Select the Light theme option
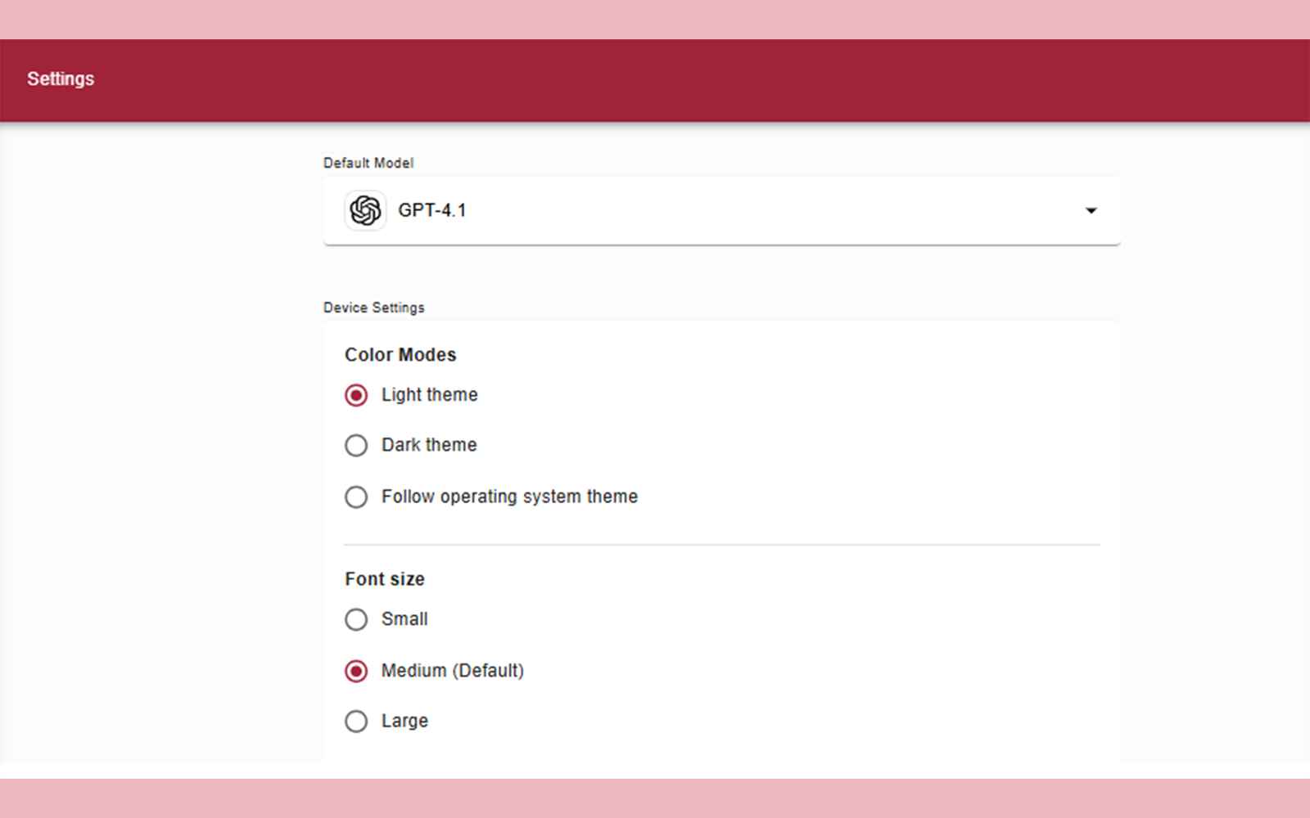The image size is (1310, 818). point(356,394)
